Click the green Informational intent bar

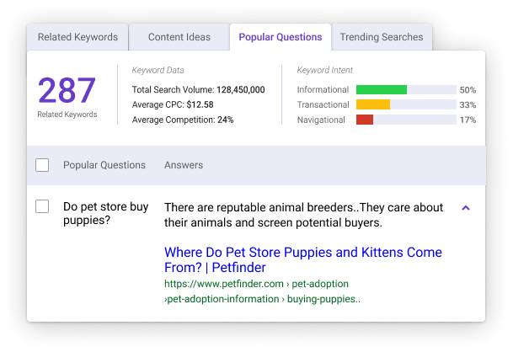click(x=382, y=89)
